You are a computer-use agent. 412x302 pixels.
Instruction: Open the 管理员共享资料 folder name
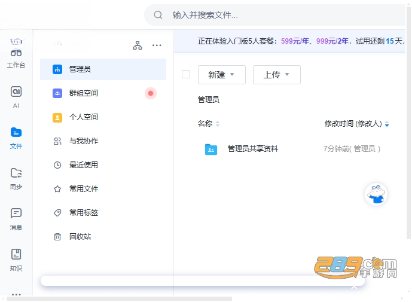(x=253, y=149)
